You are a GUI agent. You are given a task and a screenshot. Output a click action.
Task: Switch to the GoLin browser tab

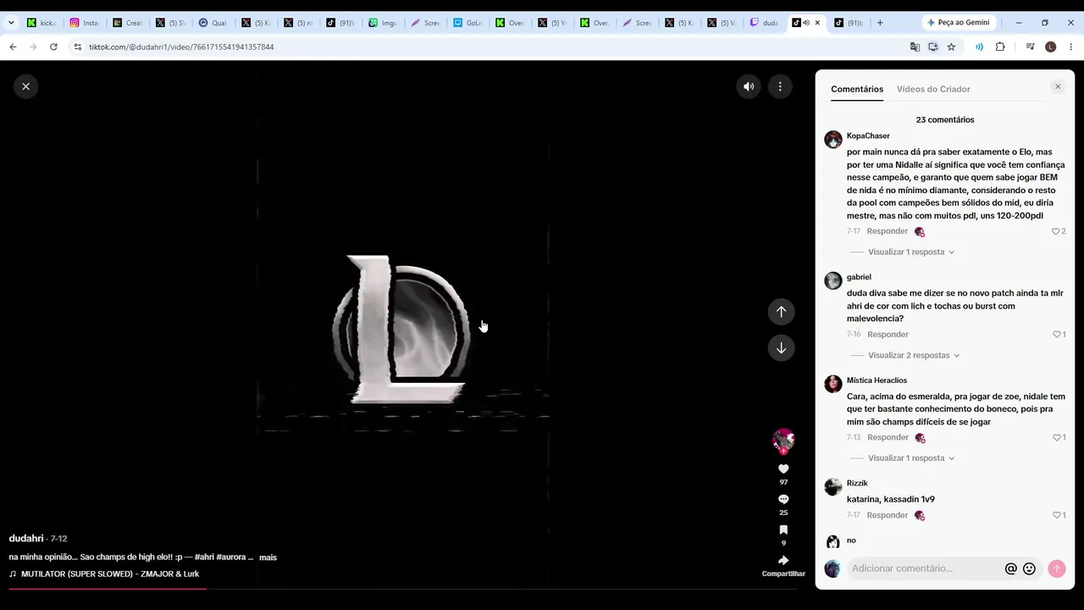(468, 23)
